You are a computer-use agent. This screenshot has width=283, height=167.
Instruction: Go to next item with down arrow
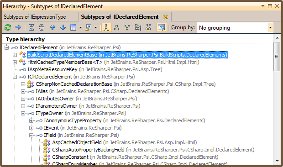pos(63,27)
